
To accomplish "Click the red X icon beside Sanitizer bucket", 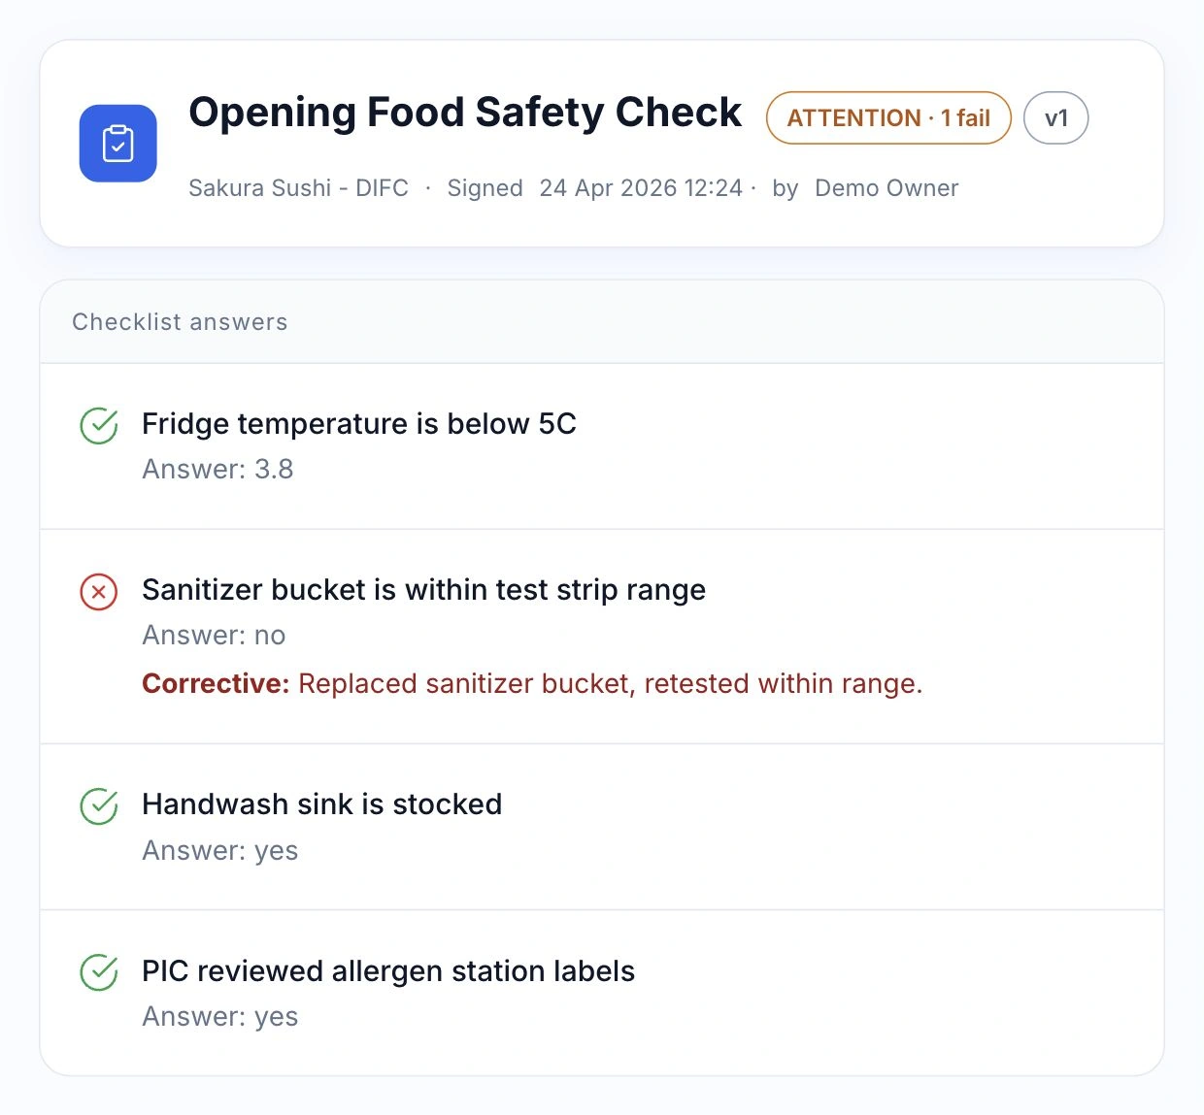I will pos(99,591).
